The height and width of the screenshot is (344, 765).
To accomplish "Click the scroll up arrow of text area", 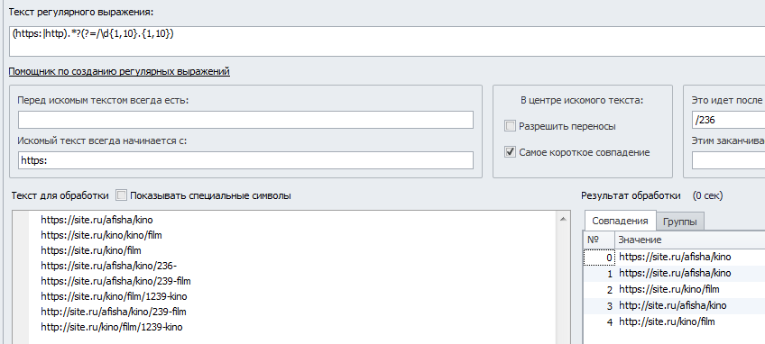I will pyautogui.click(x=563, y=219).
